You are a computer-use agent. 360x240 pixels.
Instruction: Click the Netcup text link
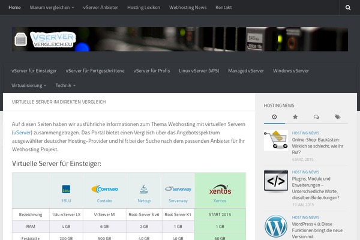144,201
